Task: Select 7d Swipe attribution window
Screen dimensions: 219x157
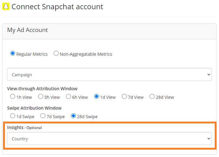Action: [43, 116]
